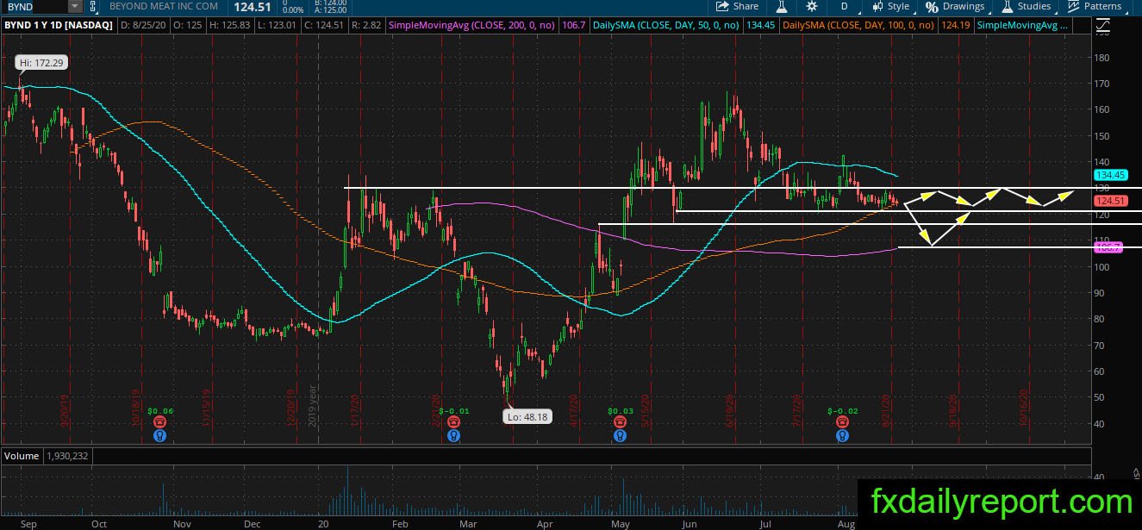Screen dimensions: 1142x530
Task: Click the truncated SimpleMovingAvg study label
Action: [x=1022, y=26]
